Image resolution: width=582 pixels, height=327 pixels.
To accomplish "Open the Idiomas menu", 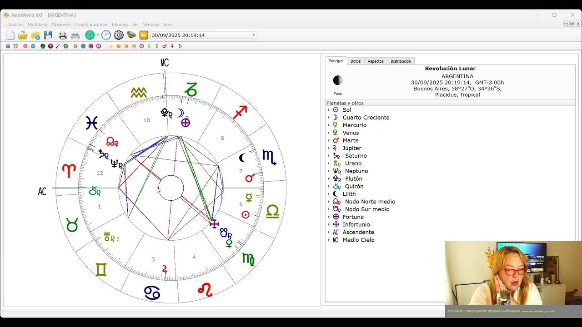I will tap(120, 25).
